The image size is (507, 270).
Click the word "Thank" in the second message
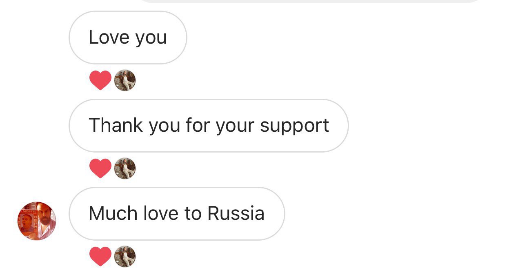[x=116, y=125]
